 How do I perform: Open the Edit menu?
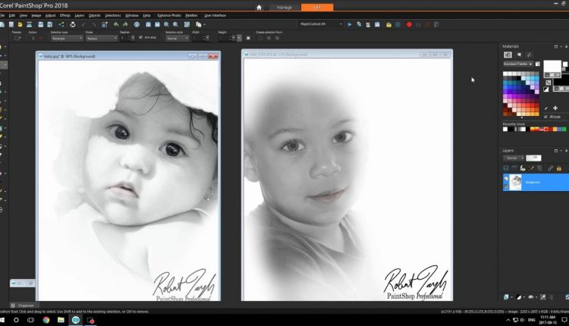pos(12,16)
